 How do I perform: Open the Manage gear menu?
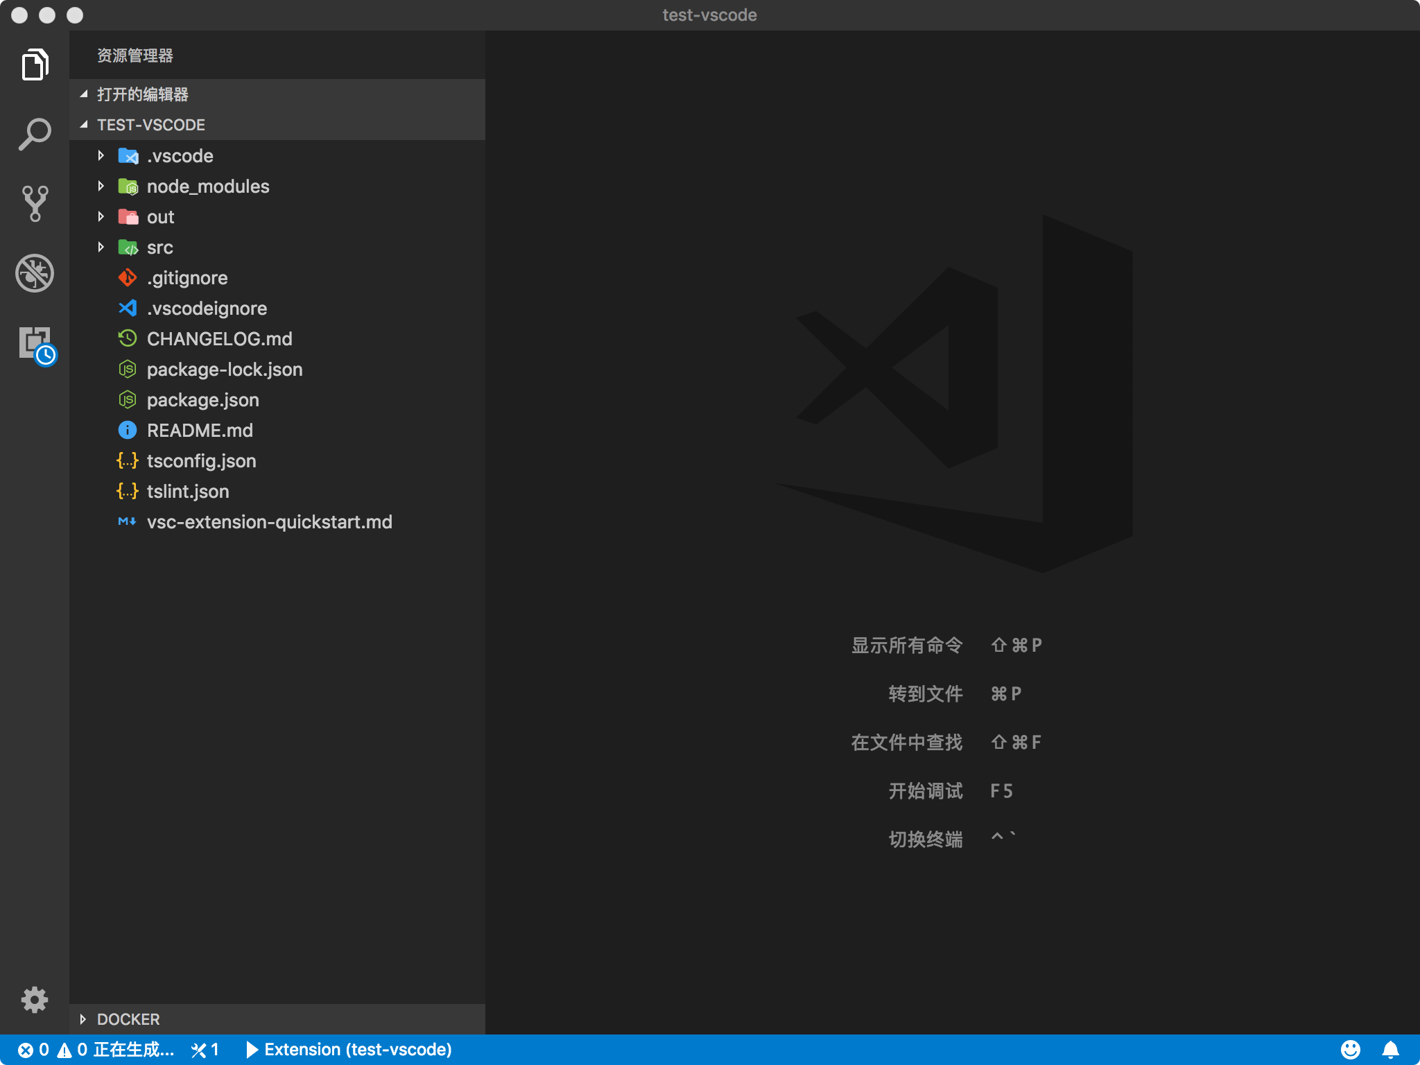coord(35,999)
